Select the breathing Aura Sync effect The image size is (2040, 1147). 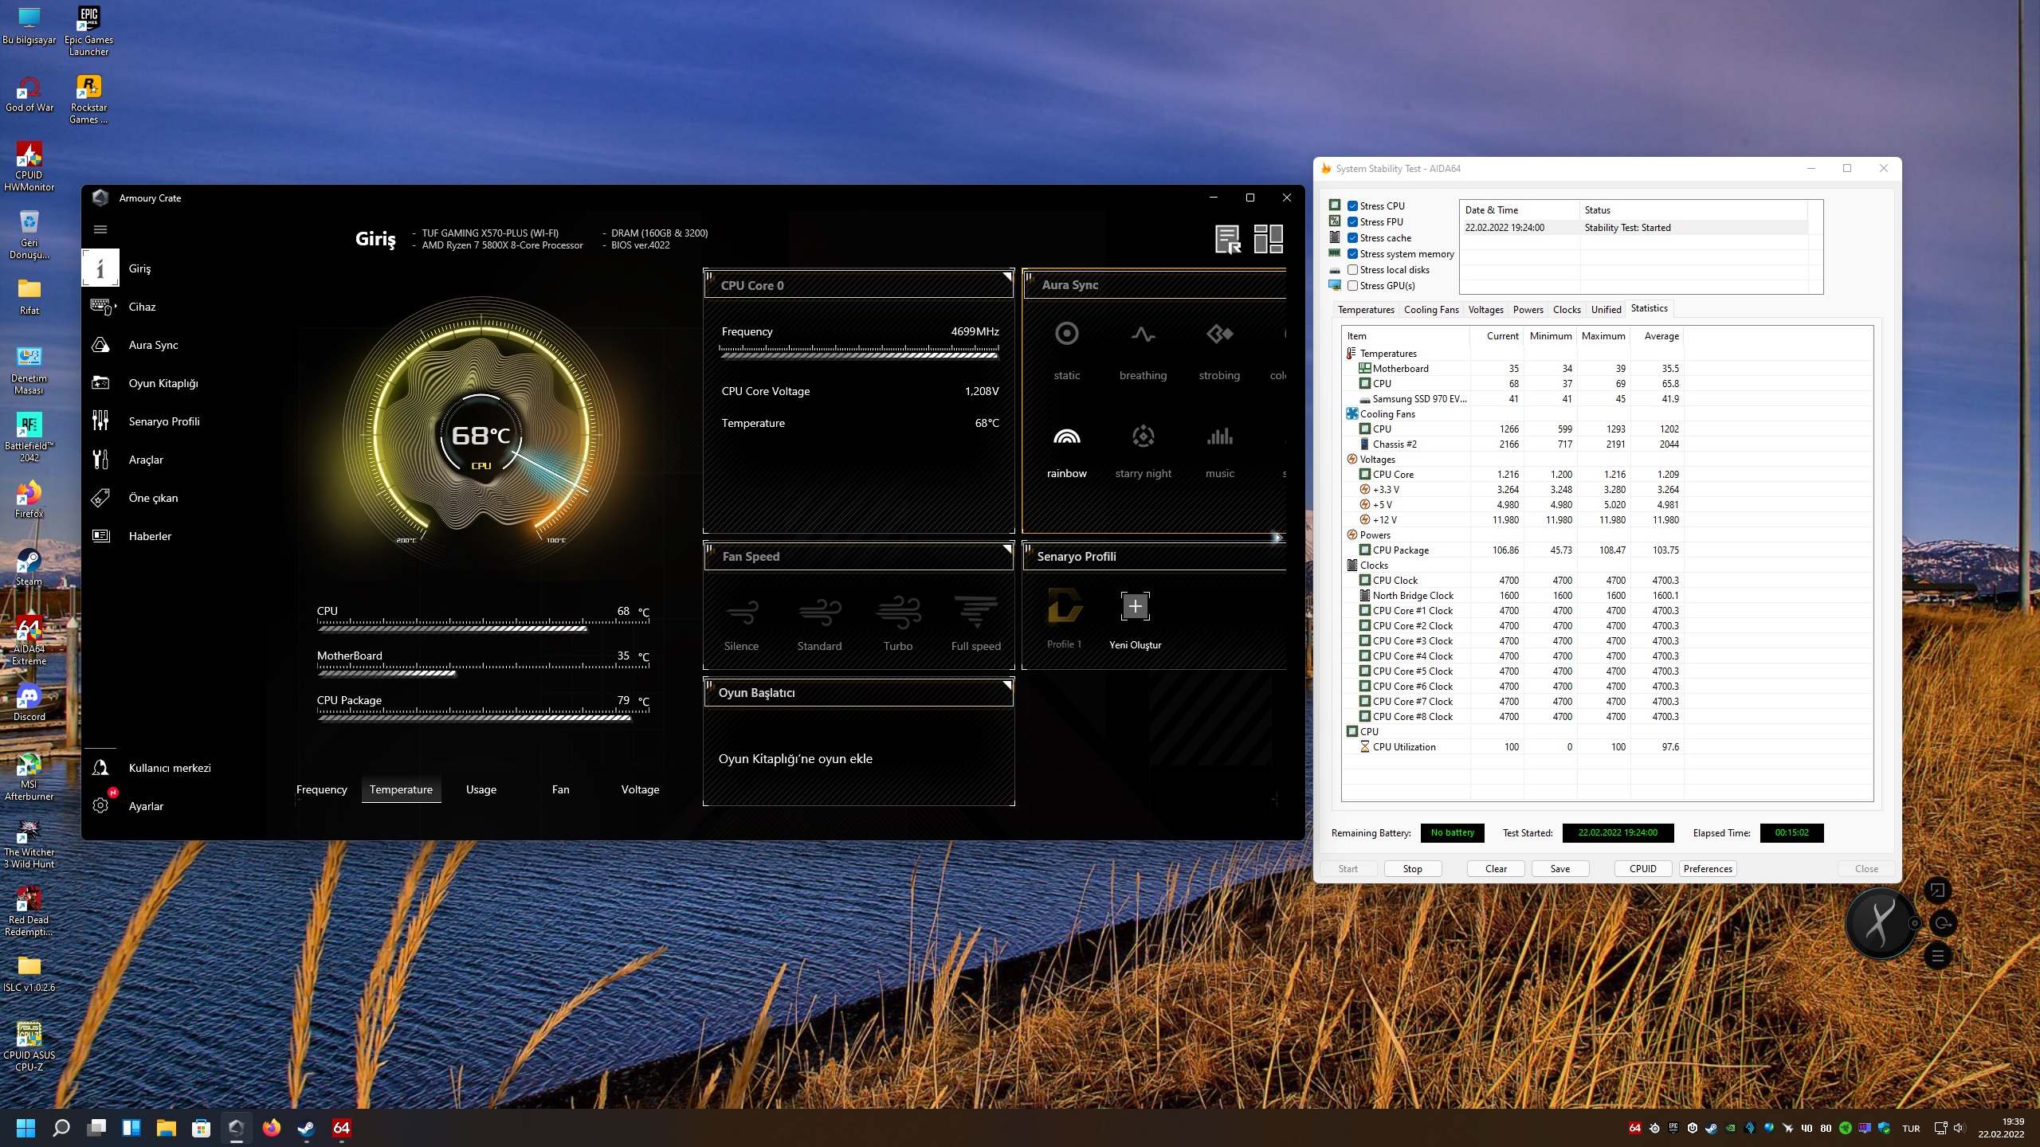1143,349
